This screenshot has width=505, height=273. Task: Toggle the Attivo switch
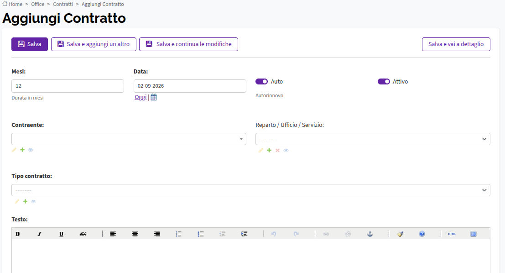tap(384, 82)
